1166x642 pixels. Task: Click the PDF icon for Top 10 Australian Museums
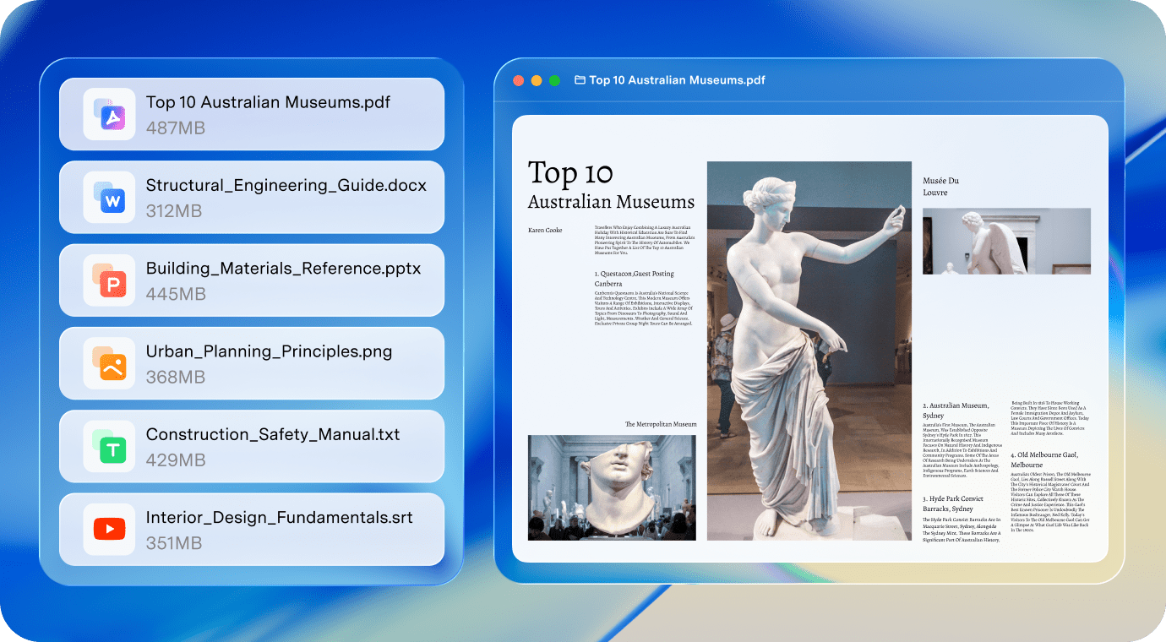(110, 114)
